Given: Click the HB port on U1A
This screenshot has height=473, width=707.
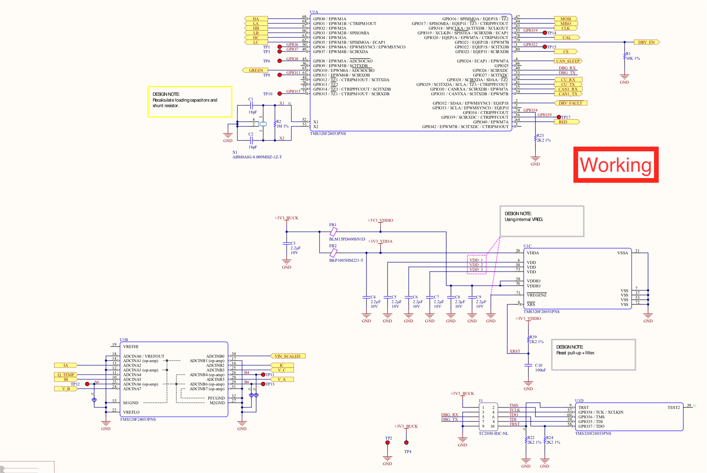Looking at the screenshot, I should click(x=256, y=28).
